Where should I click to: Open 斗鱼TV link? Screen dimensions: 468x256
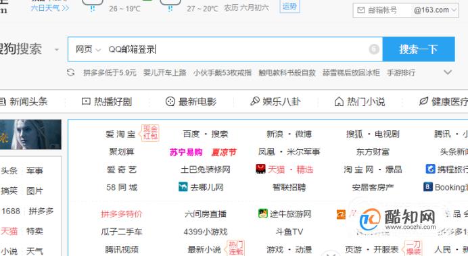[289, 232]
